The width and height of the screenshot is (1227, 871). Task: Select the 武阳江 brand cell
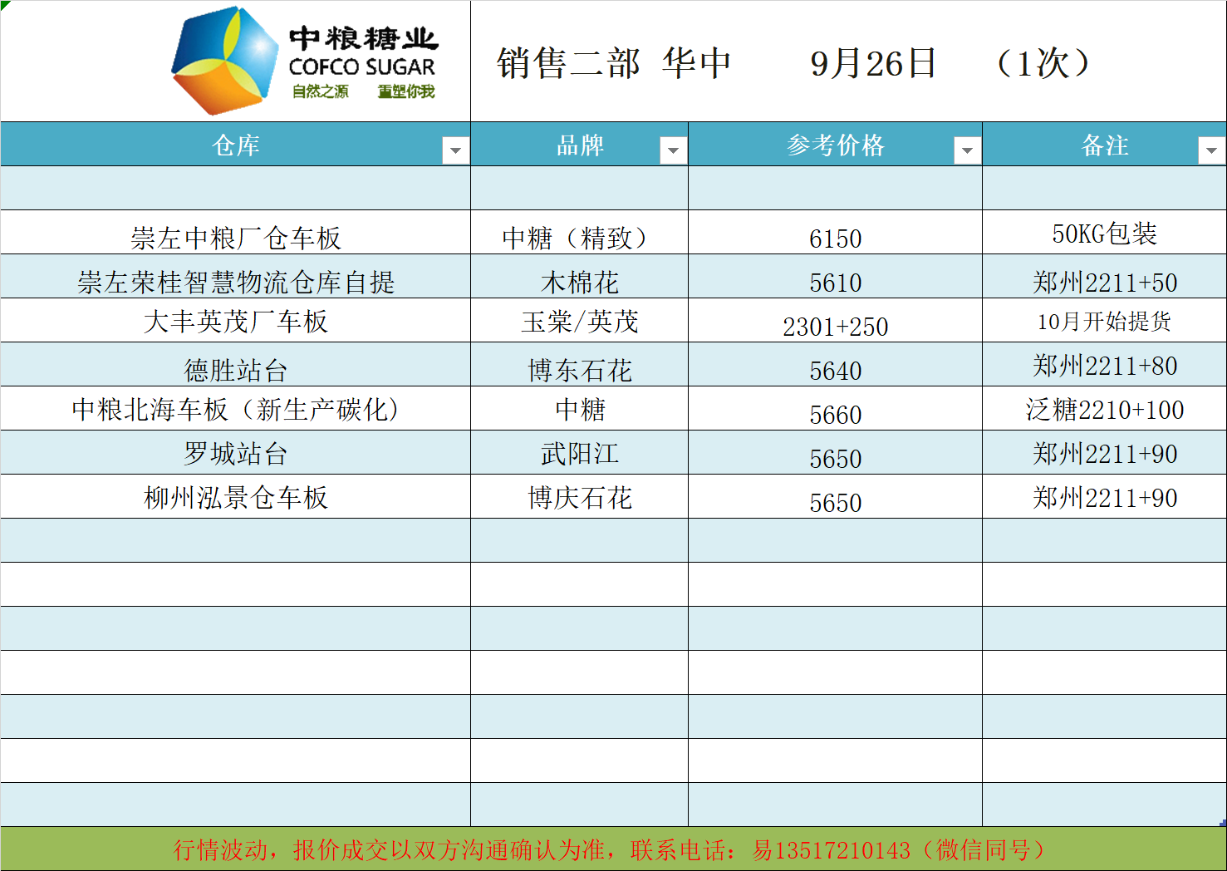click(x=579, y=454)
